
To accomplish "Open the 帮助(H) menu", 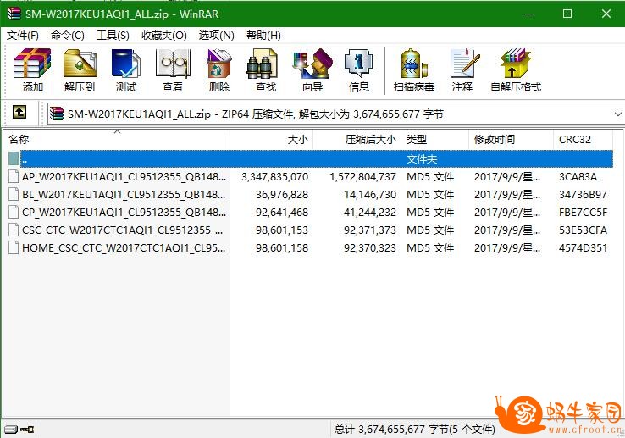I will click(x=263, y=36).
